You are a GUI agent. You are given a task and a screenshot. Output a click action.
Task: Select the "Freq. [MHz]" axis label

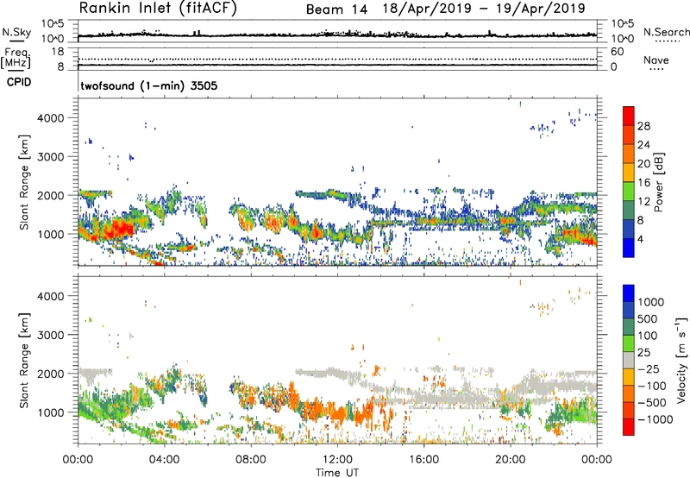point(16,58)
